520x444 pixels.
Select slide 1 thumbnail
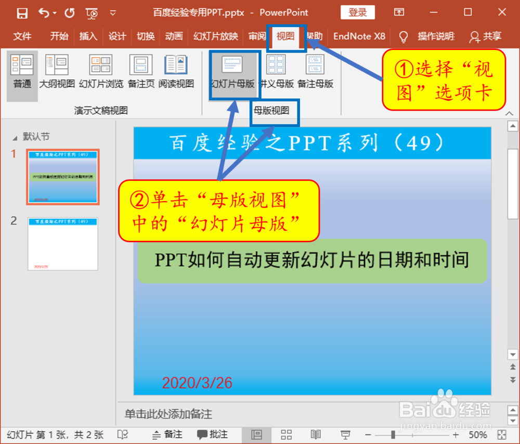pyautogui.click(x=63, y=177)
